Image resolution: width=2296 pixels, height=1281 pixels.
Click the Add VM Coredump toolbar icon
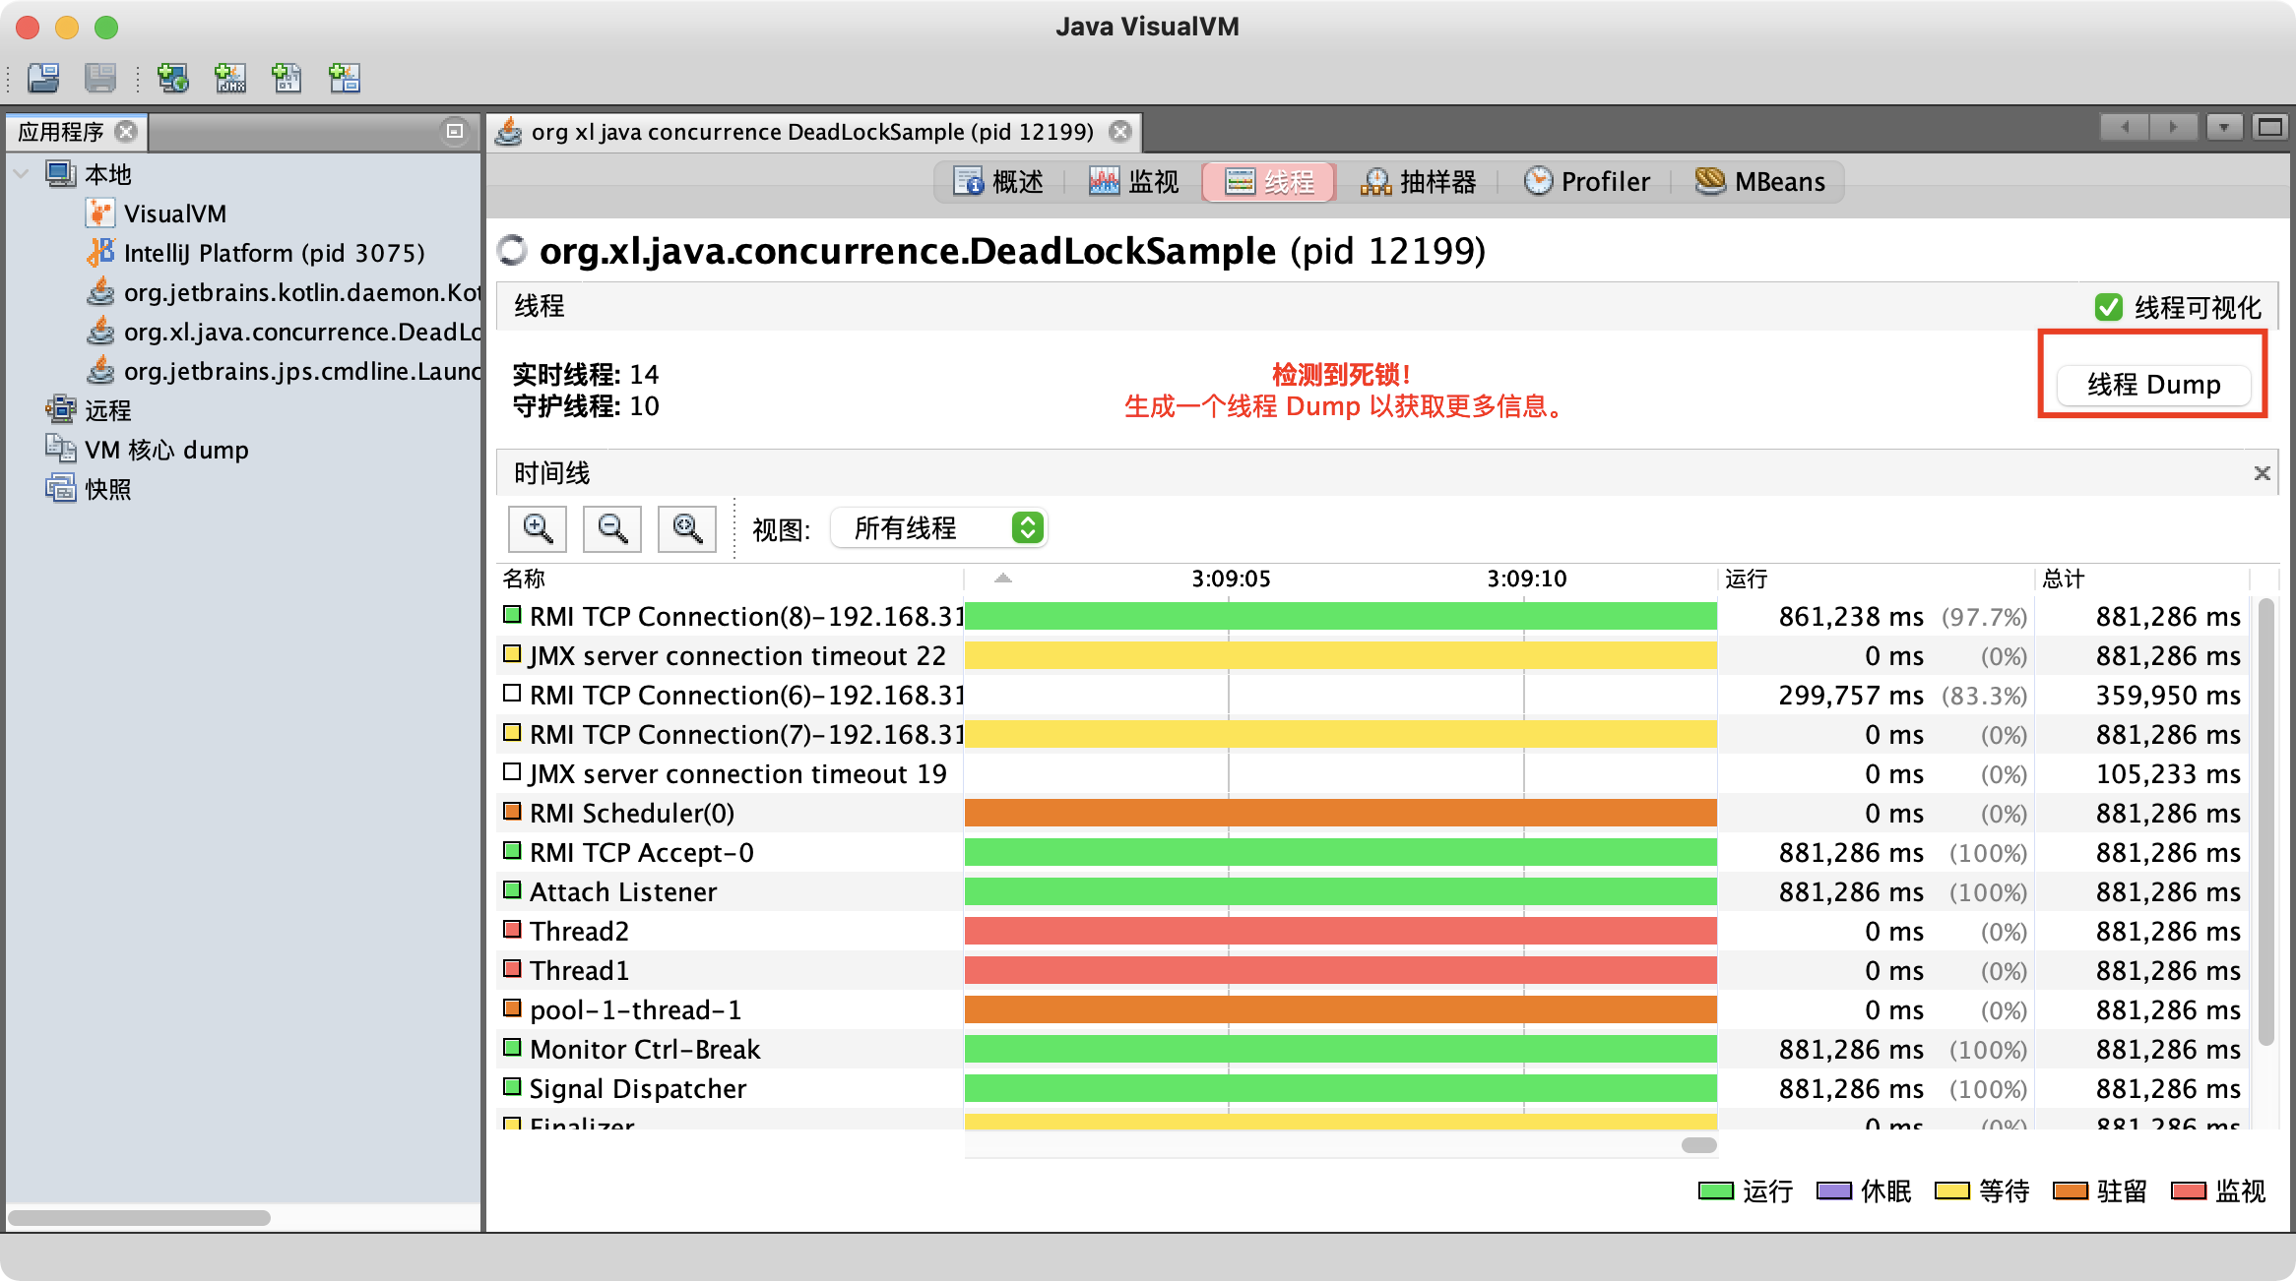[x=287, y=78]
